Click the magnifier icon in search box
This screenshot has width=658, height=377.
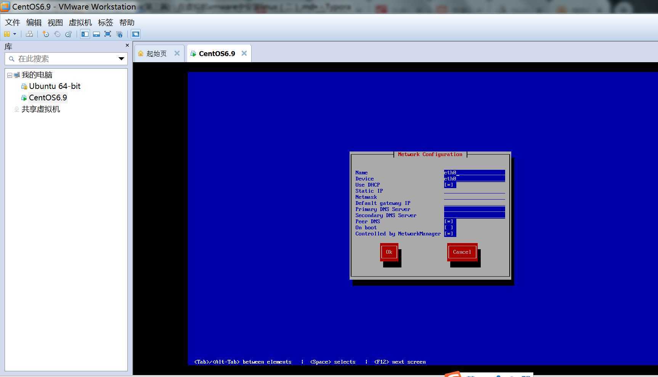[x=11, y=59]
